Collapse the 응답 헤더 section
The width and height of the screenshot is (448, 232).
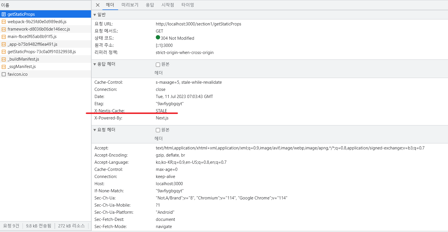[x=95, y=64]
